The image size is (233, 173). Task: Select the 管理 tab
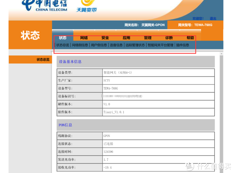(148, 38)
